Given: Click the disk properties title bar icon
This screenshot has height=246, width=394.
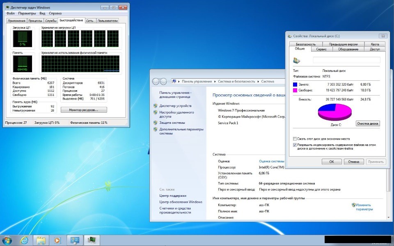Looking at the screenshot, I should tap(290, 36).
